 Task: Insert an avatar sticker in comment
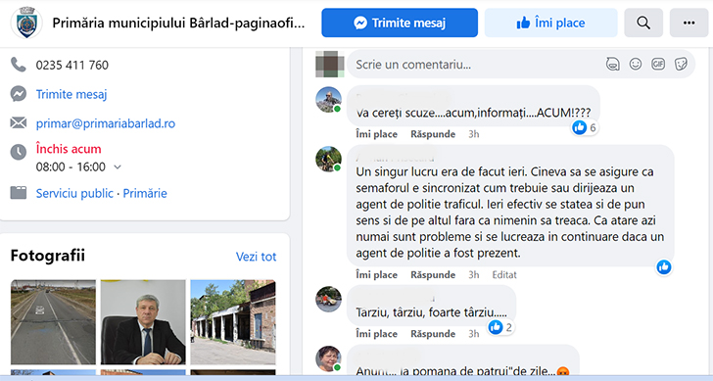[612, 64]
